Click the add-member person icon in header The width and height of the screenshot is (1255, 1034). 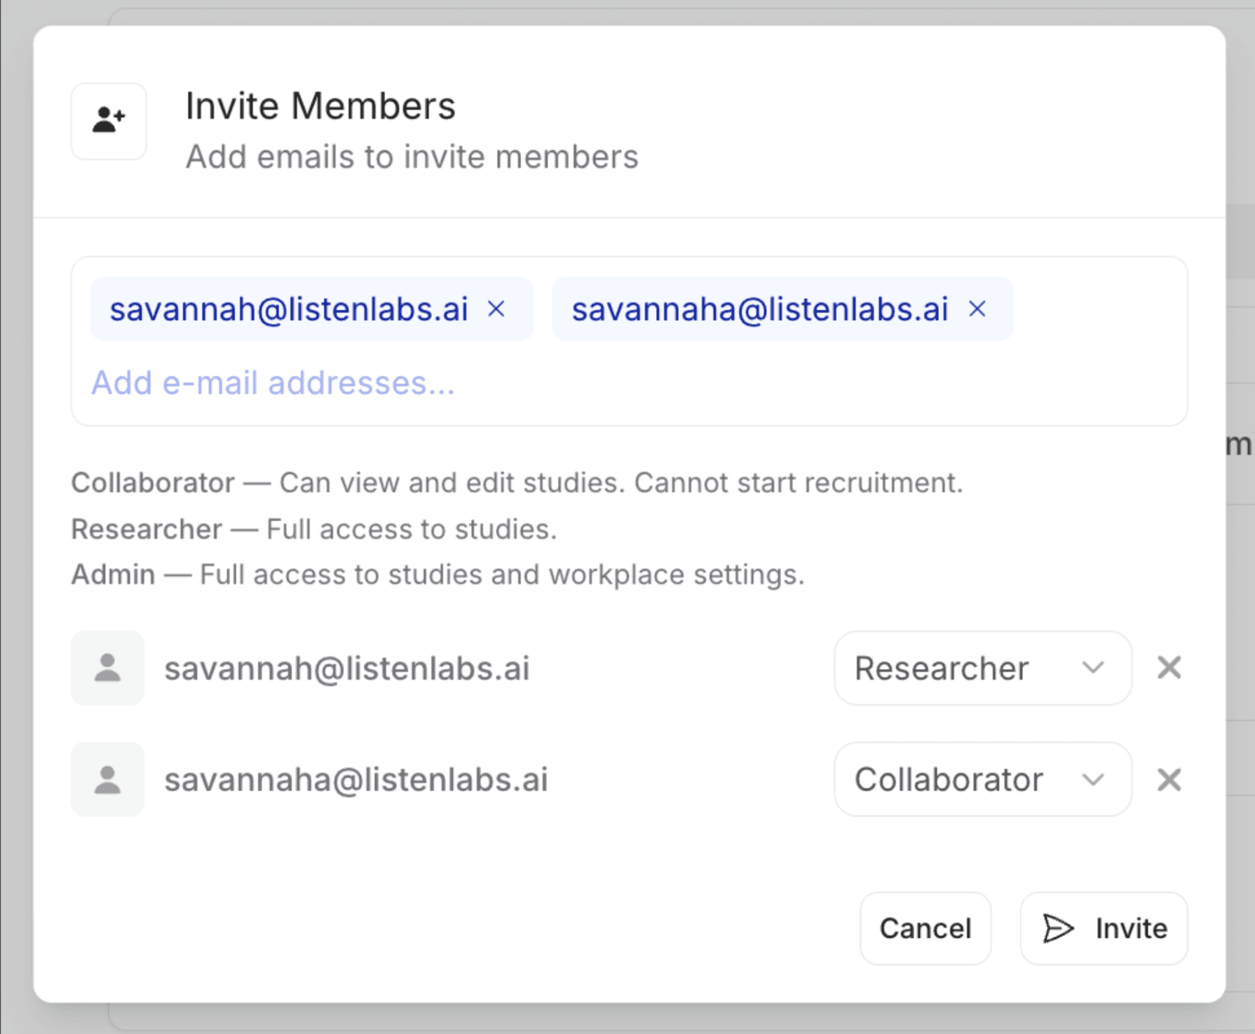pos(109,121)
